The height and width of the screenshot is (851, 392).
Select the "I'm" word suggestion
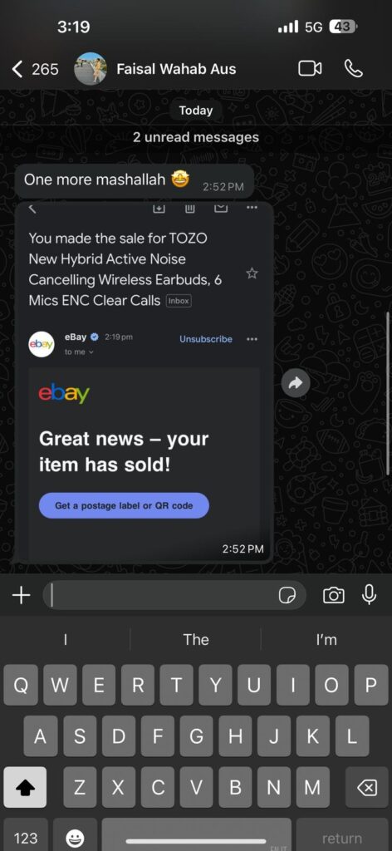[x=326, y=639]
